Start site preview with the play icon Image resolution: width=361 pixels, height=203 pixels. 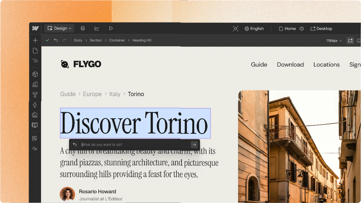(x=111, y=28)
